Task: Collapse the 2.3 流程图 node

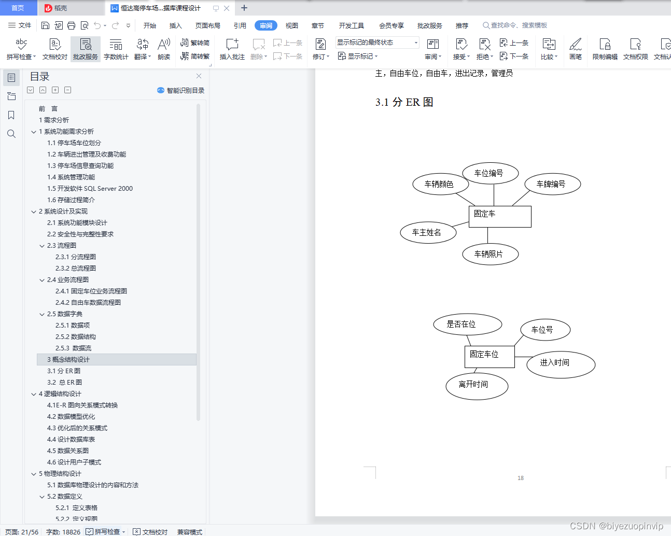Action: (x=42, y=246)
